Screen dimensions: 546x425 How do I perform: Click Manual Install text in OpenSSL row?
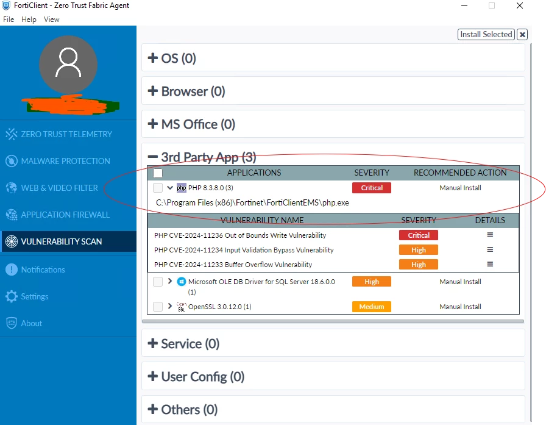[460, 307]
